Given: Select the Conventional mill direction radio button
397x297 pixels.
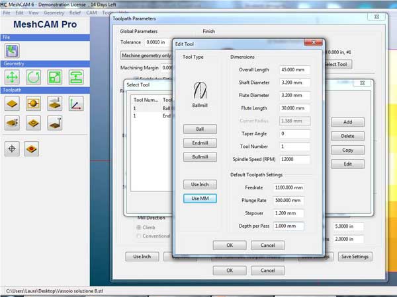Looking at the screenshot, I should click(139, 236).
